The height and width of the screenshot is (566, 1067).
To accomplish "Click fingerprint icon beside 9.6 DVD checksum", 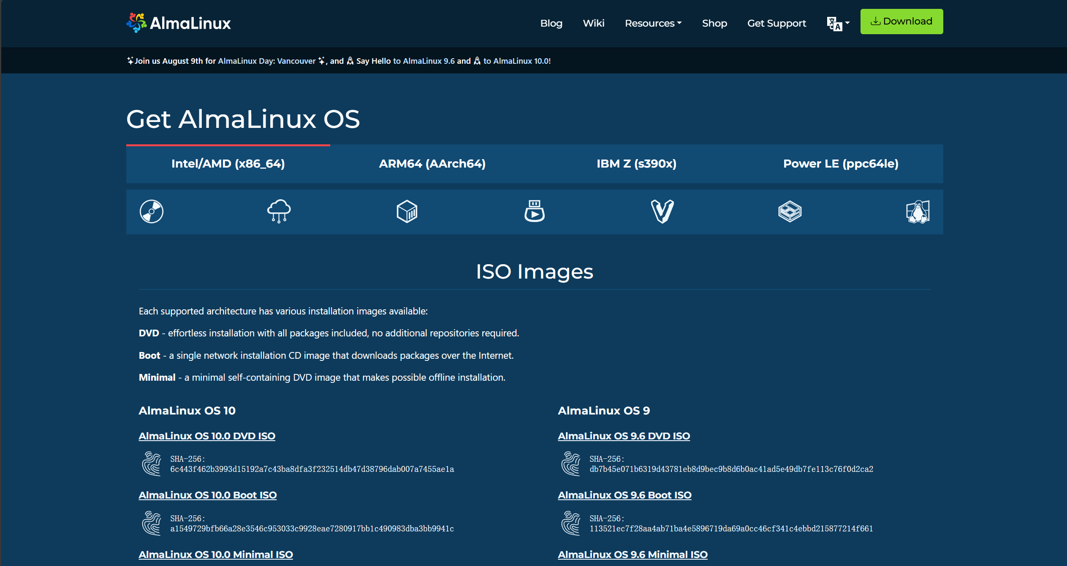I will tap(571, 463).
